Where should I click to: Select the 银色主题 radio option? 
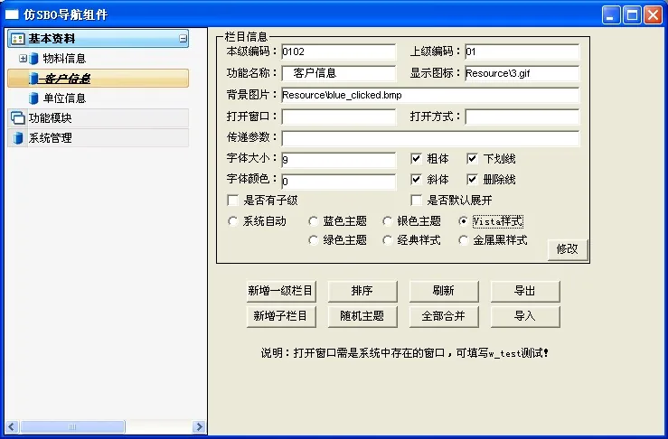click(387, 221)
